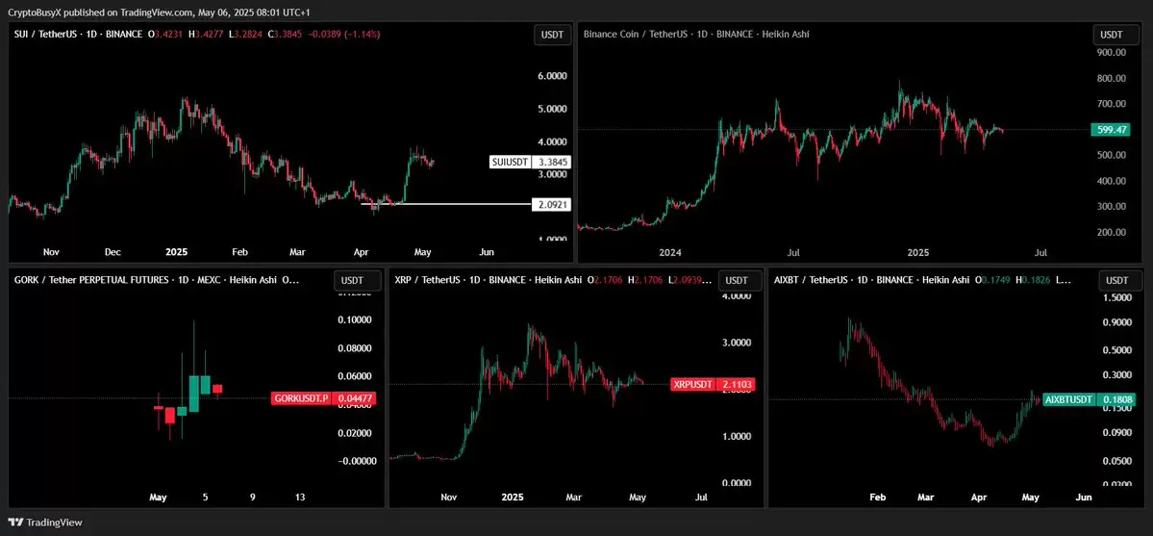
Task: Click the Binance Coin / TetherUS chart title
Action: coord(696,34)
